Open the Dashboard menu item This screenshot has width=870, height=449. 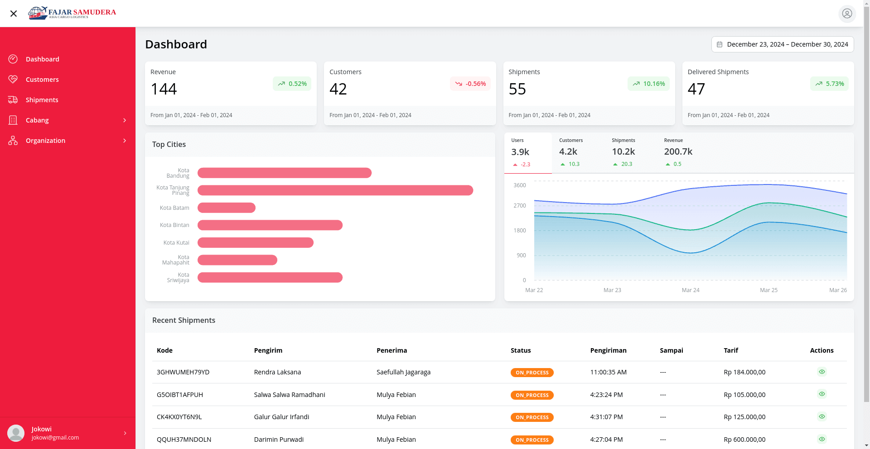click(x=68, y=59)
